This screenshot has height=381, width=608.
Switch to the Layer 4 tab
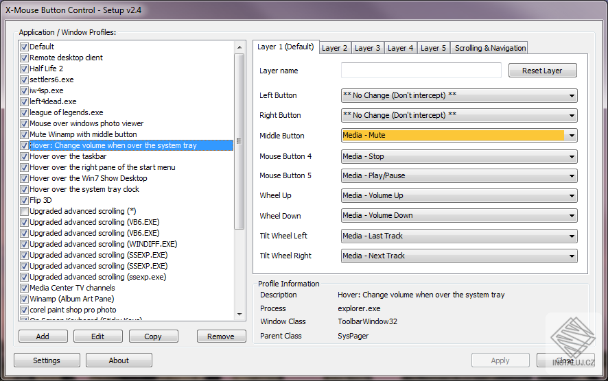pyautogui.click(x=401, y=48)
